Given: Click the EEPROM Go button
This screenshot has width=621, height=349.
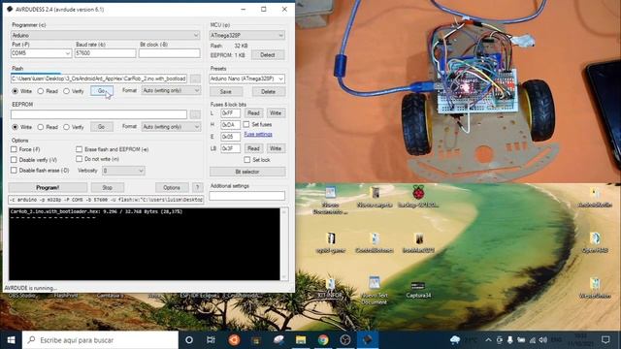Looking at the screenshot, I should tap(101, 127).
